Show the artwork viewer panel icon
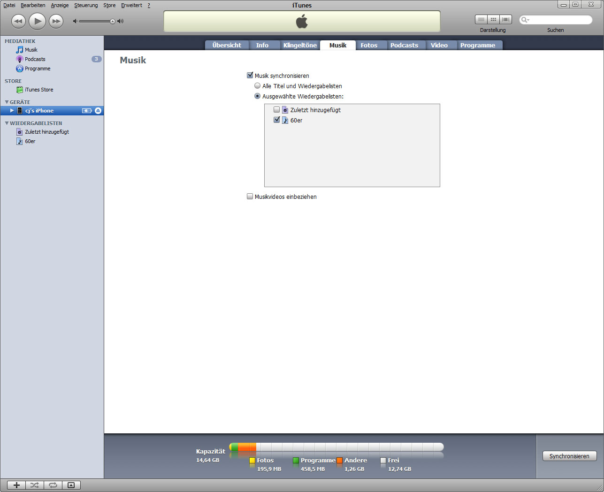Viewport: 604px width, 492px height. [71, 485]
